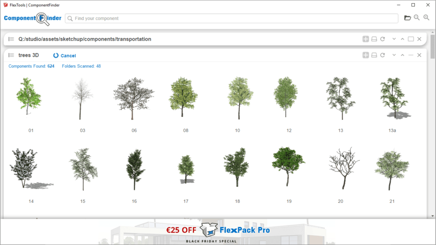Viewport: 436px width, 245px height.
Task: Select tree component 13 thumbnail
Action: (341, 98)
